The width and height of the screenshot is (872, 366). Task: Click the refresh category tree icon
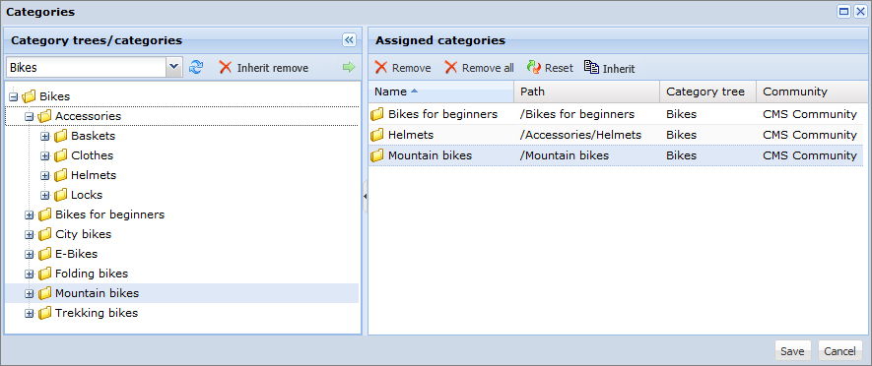pyautogui.click(x=196, y=68)
